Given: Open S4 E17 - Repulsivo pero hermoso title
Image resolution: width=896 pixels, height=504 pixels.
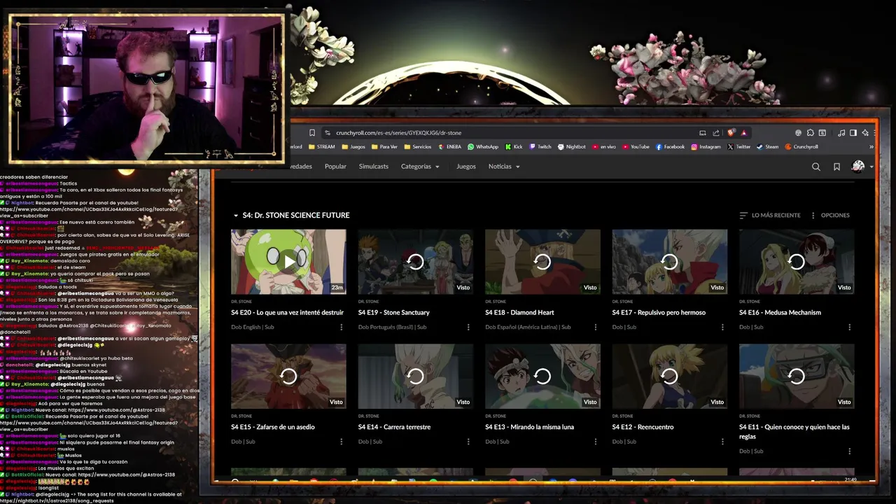Looking at the screenshot, I should coord(659,313).
